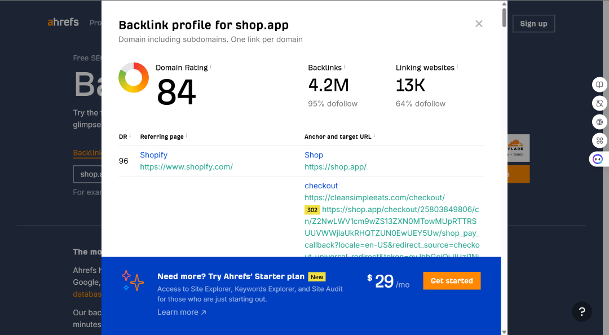The image size is (609, 335).
Task: Click the Domain Rating info icon
Action: coord(211,67)
